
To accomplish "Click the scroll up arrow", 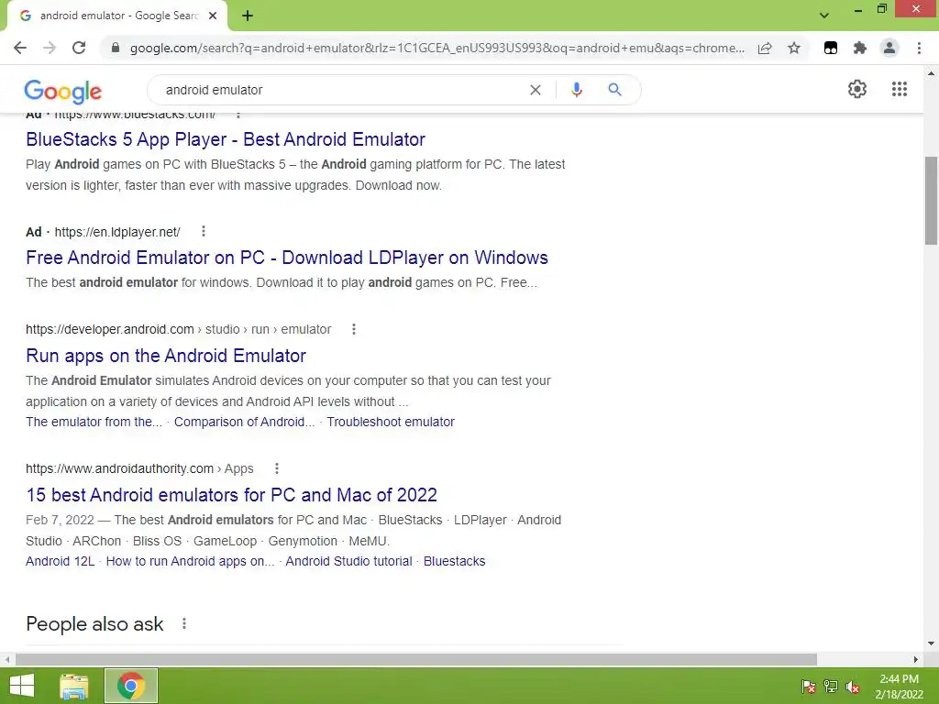I will tap(931, 73).
